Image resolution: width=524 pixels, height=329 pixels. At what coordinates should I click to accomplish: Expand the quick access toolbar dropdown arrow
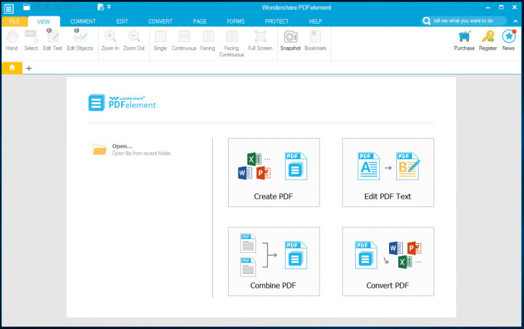pyautogui.click(x=109, y=7)
